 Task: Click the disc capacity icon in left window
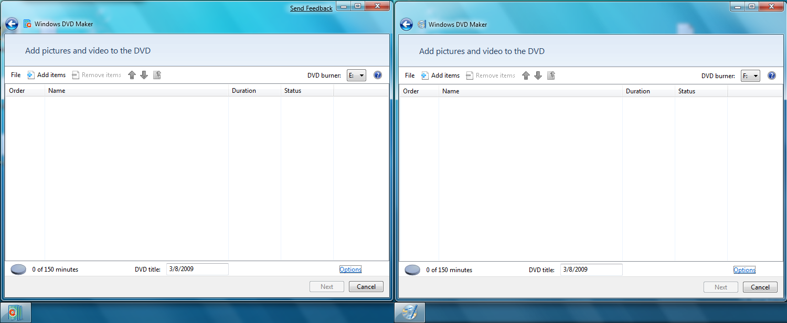[18, 270]
